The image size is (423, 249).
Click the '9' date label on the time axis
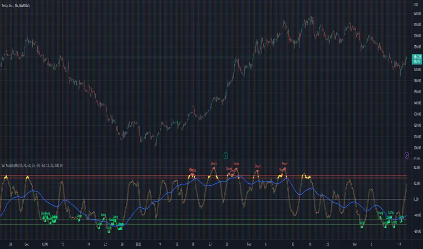160,244
